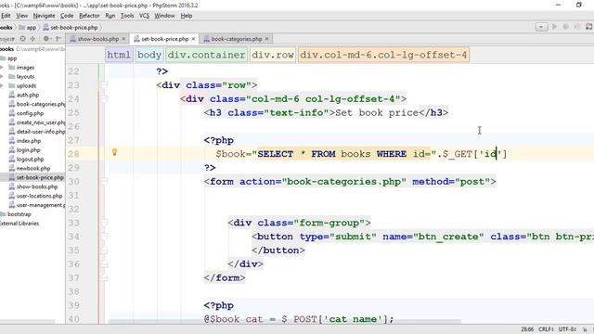Open the Run menu

110,16
